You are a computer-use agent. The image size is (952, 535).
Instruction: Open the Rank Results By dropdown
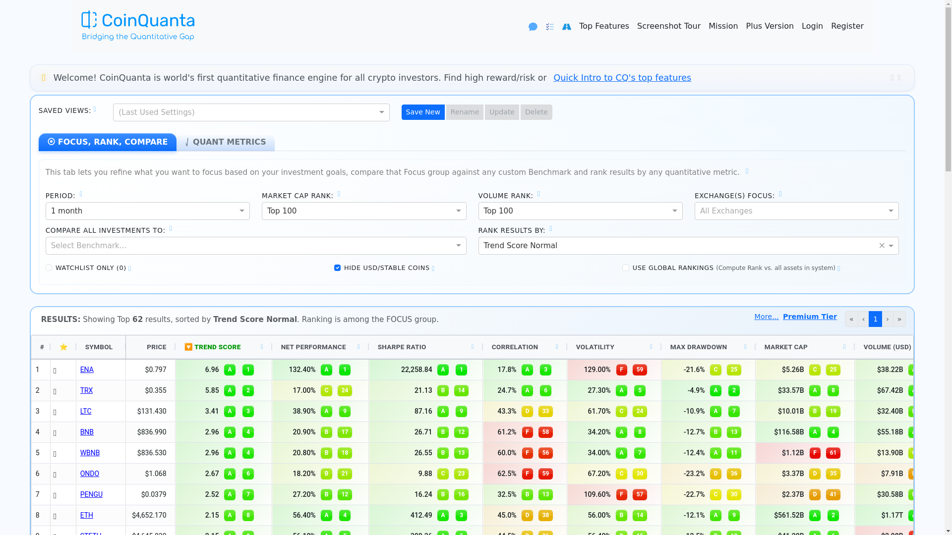(x=689, y=246)
